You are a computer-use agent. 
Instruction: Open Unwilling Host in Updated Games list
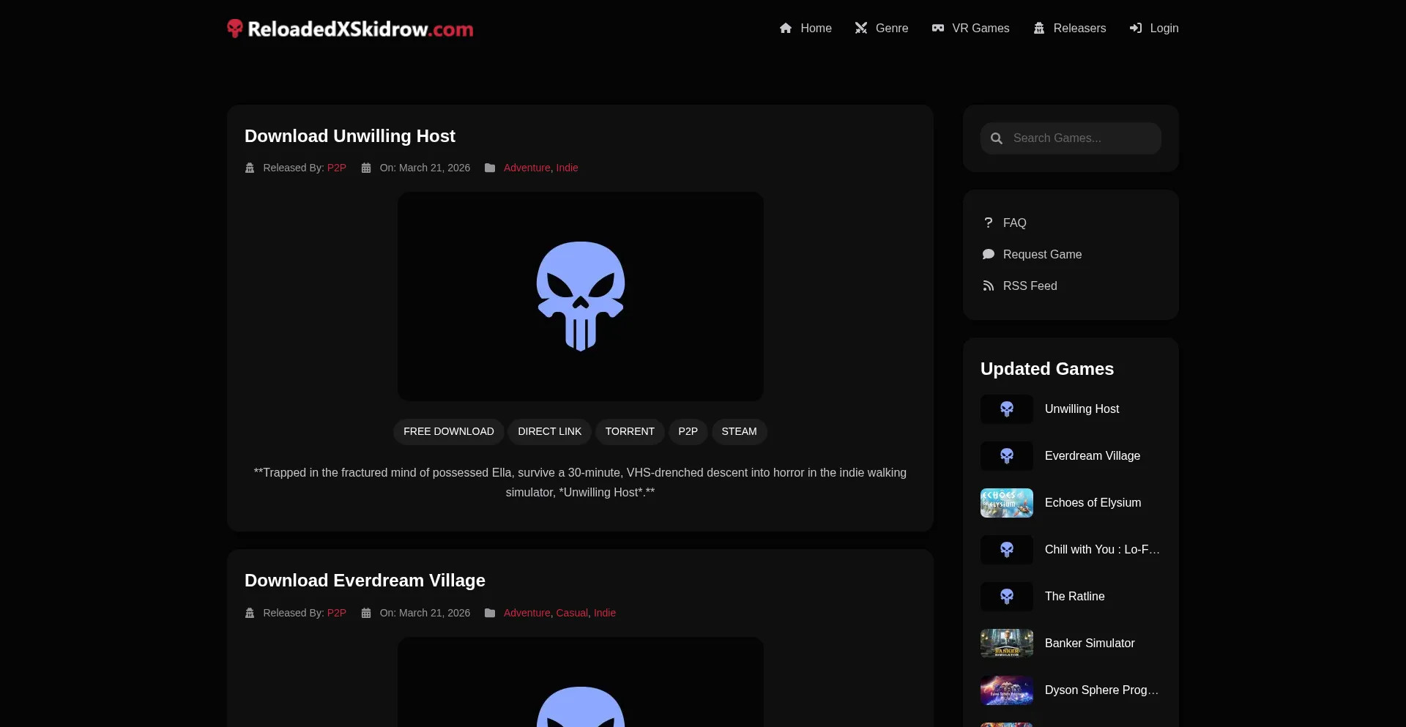coord(1082,409)
